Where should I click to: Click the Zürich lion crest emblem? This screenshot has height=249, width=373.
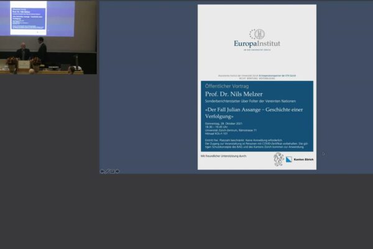(x=279, y=159)
